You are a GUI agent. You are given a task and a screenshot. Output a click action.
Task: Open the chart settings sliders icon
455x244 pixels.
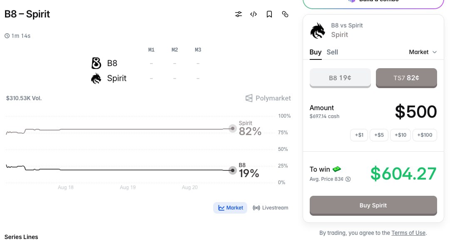pyautogui.click(x=239, y=14)
